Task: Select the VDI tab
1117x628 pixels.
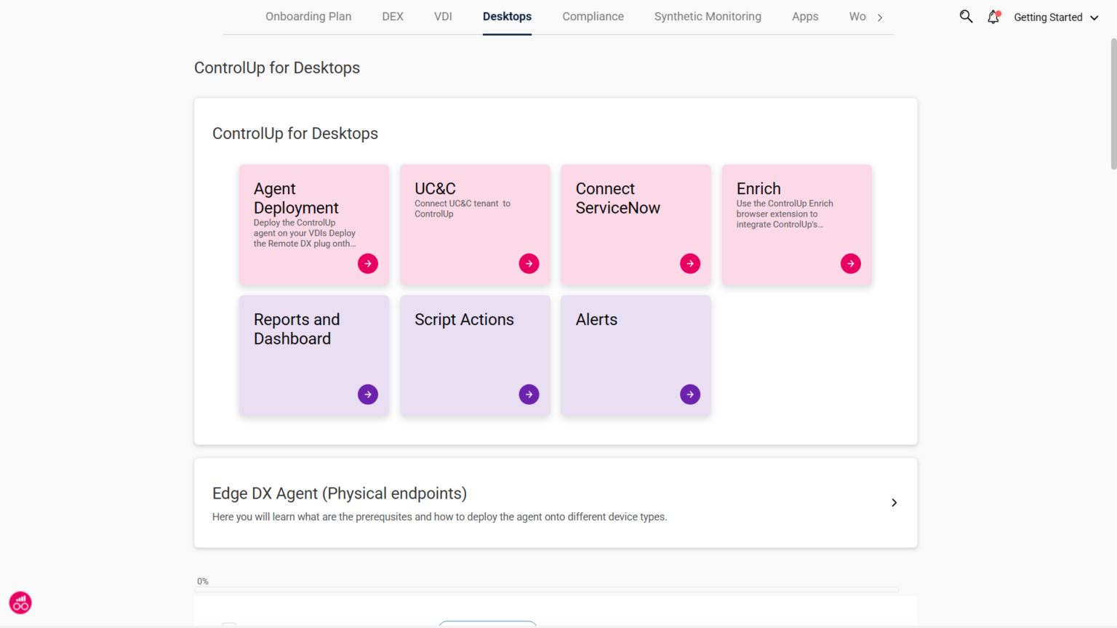Action: 443,16
